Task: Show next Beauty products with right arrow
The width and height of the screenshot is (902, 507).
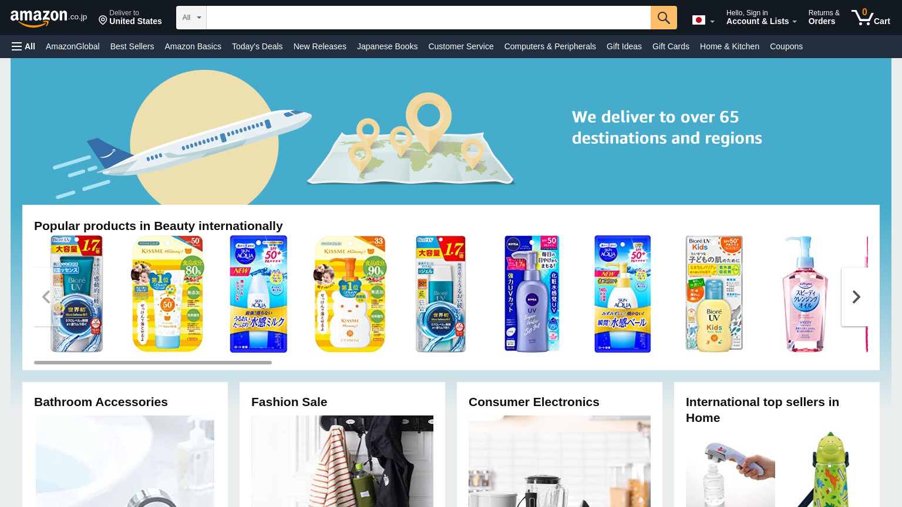Action: tap(856, 297)
